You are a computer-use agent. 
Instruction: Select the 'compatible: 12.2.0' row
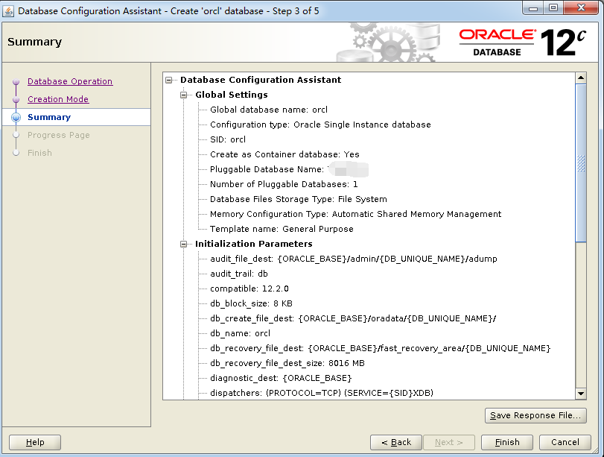pos(249,289)
